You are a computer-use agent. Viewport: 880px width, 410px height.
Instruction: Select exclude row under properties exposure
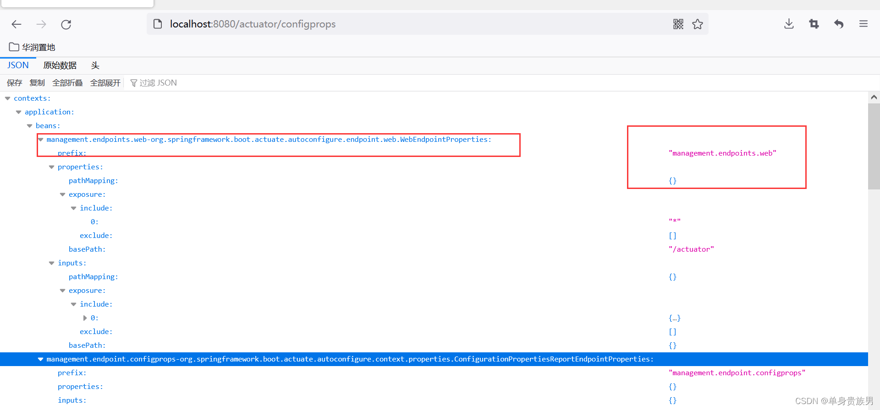(434, 236)
